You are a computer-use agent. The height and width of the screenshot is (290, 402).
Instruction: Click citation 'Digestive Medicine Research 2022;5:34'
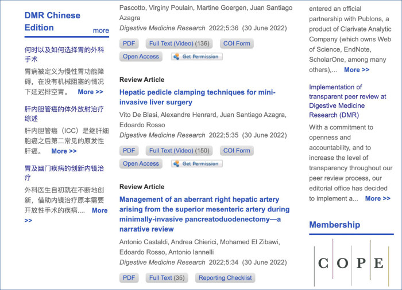click(x=179, y=262)
